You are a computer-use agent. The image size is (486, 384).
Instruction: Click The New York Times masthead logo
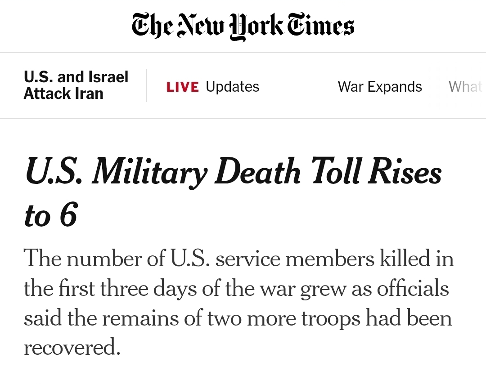243,27
